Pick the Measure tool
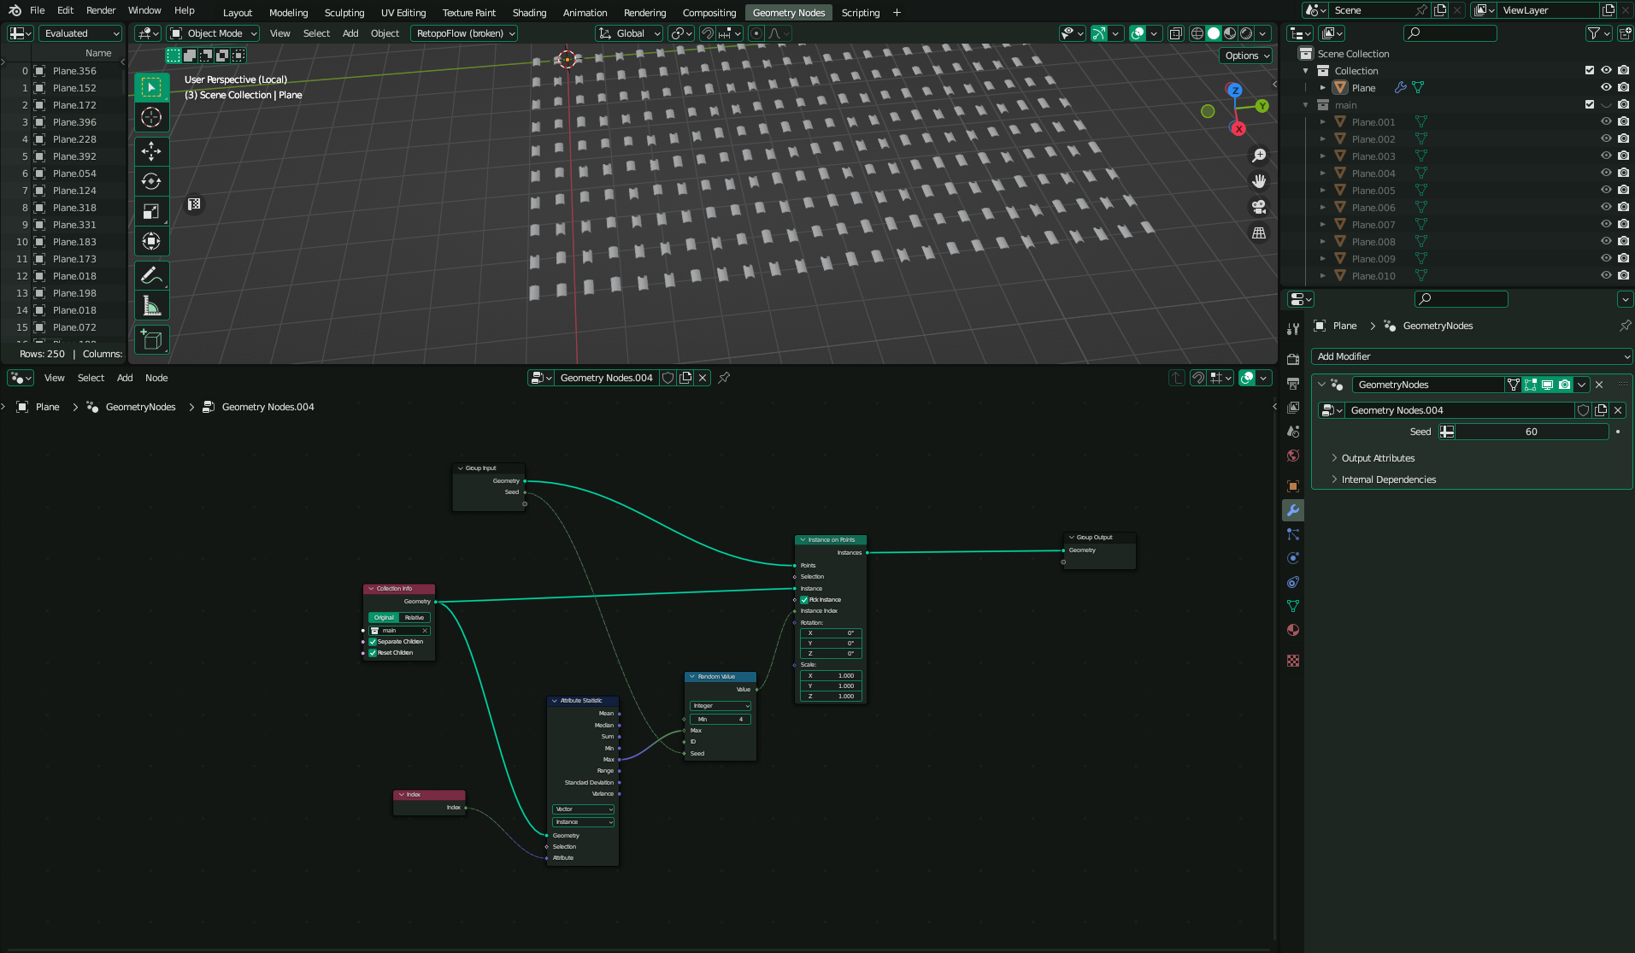1635x953 pixels. 151,306
